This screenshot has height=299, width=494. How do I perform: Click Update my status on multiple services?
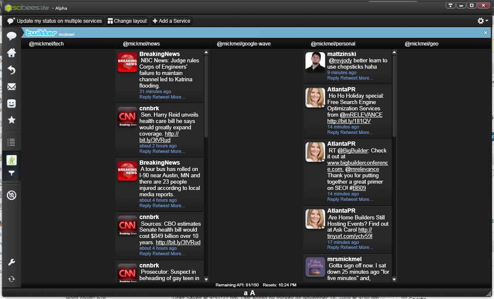[x=55, y=21]
